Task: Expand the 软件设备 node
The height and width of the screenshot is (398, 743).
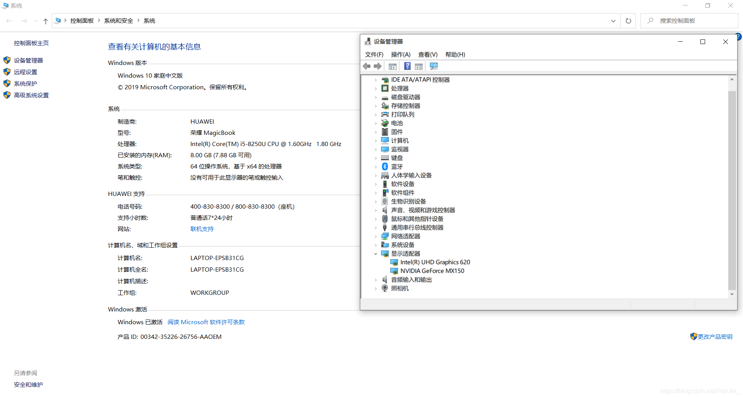Action: (x=375, y=184)
